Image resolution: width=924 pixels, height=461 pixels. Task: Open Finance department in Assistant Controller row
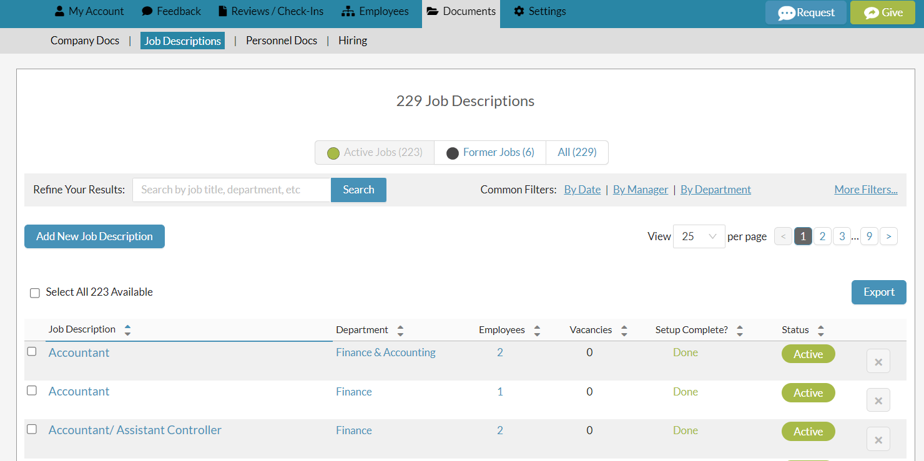click(x=354, y=430)
